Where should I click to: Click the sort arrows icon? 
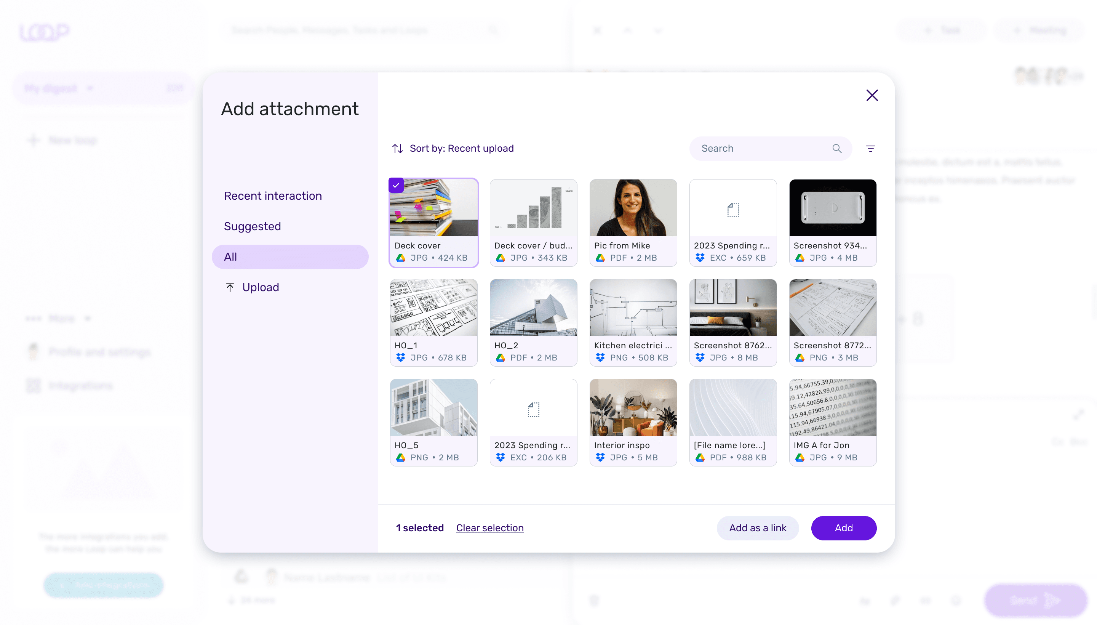click(397, 149)
